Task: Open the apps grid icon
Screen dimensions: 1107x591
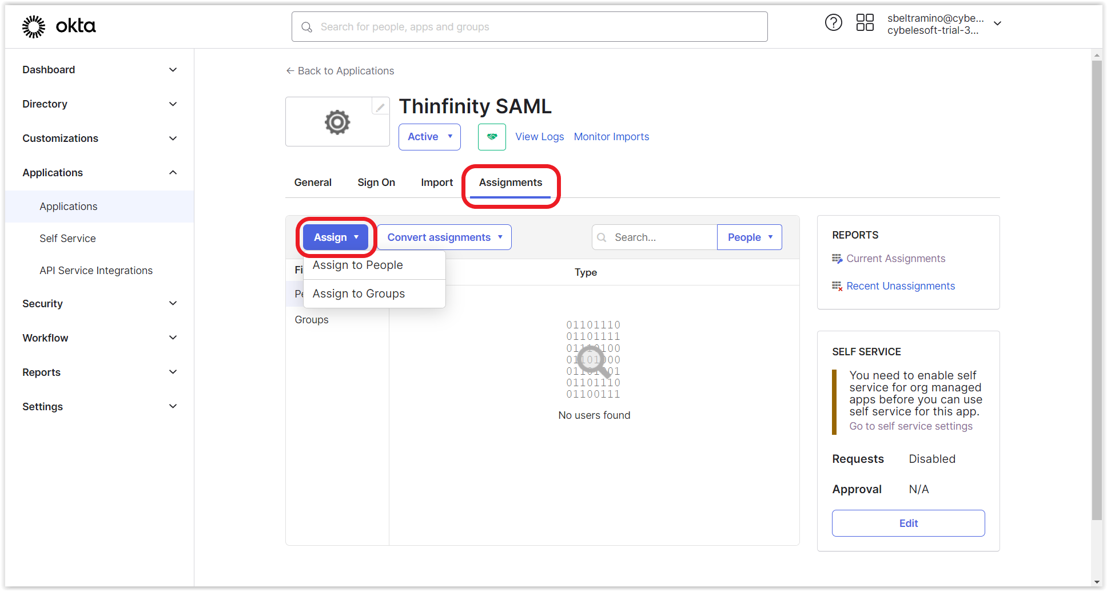Action: [865, 23]
